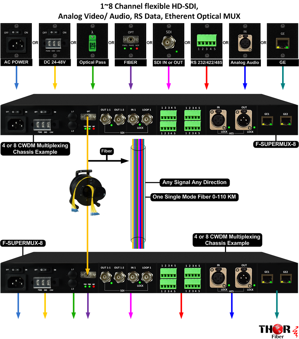Select the GE Ethernet port module in the top row
The height and width of the screenshot is (339, 299).
click(x=283, y=44)
